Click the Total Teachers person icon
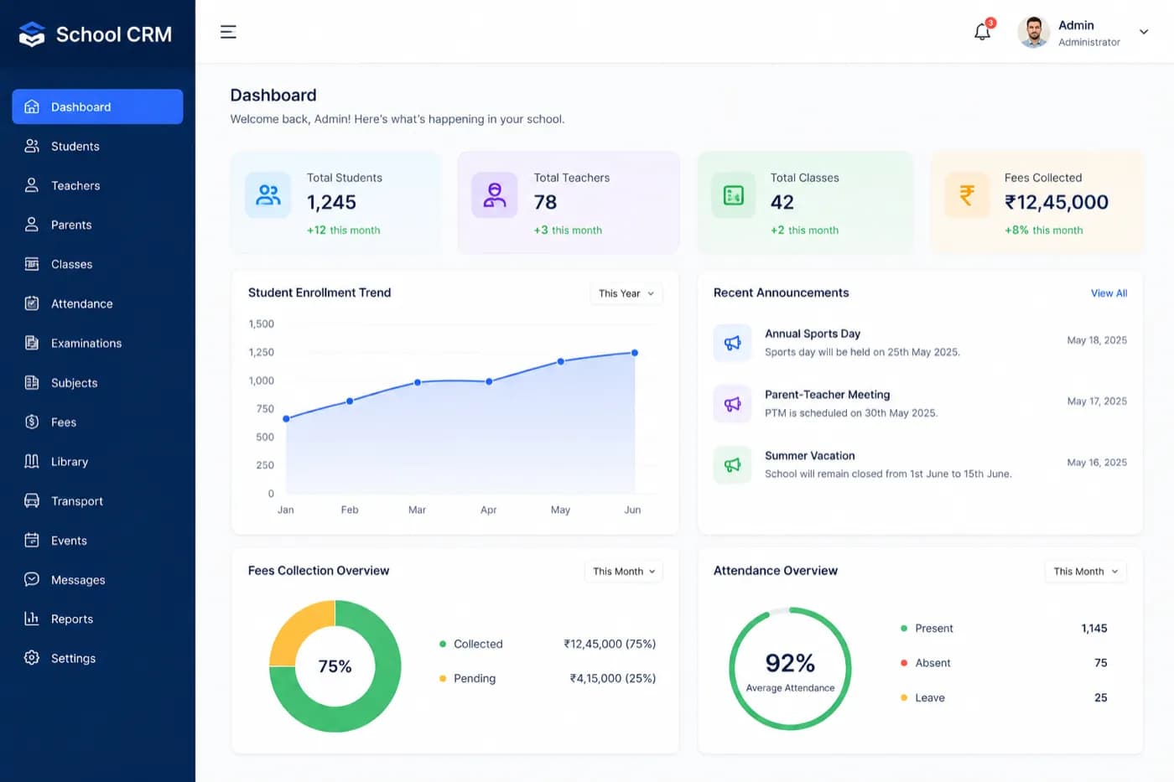1174x782 pixels. click(495, 195)
